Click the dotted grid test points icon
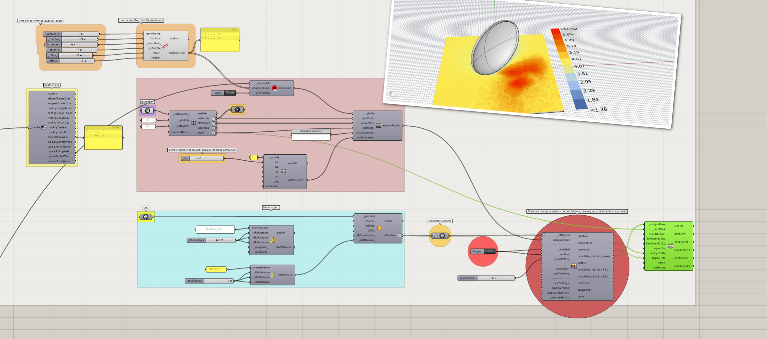Image resolution: width=767 pixels, height=339 pixels. 193,123
